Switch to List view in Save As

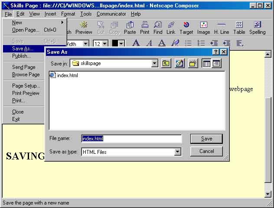(206, 63)
